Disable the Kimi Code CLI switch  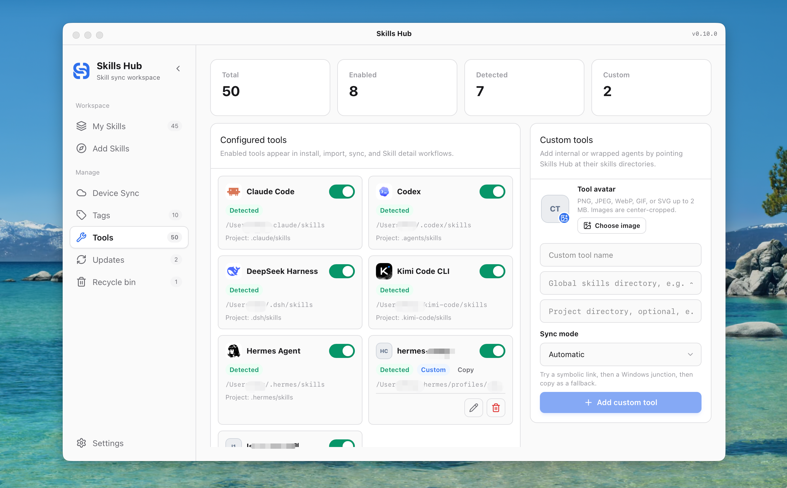tap(492, 272)
